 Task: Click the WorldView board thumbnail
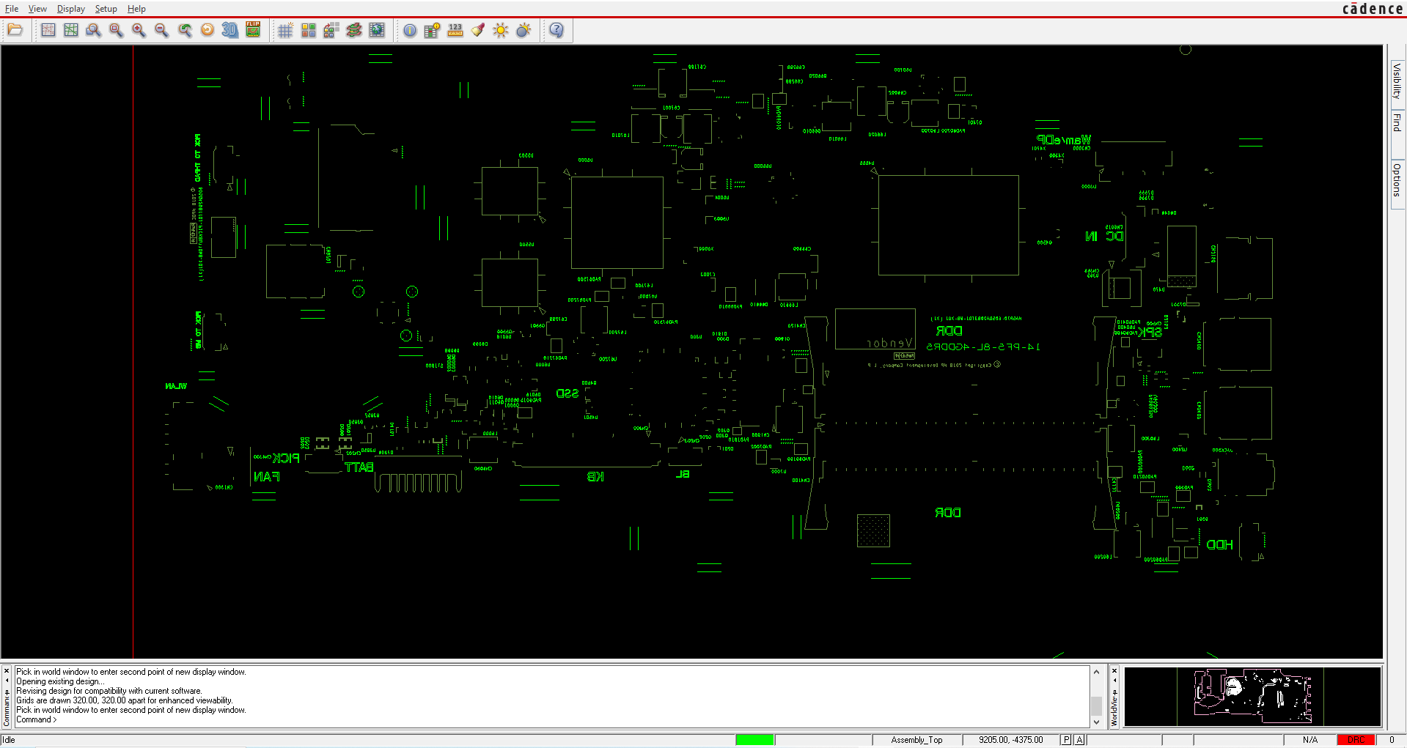point(1252,696)
